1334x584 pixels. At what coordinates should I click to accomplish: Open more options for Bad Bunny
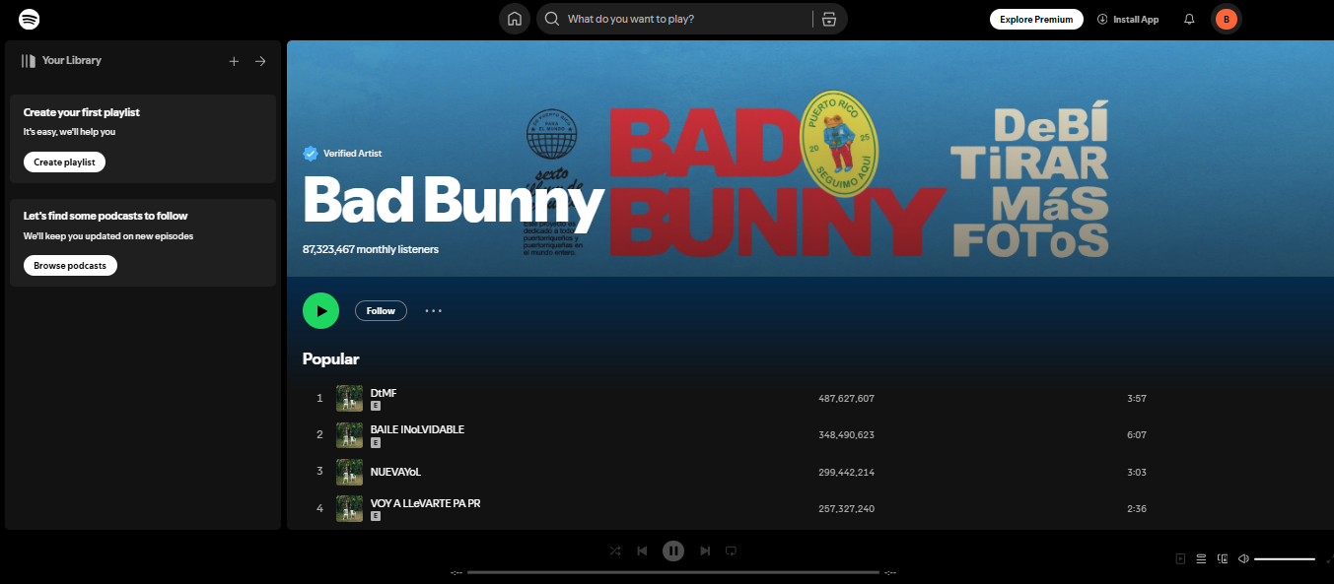[x=434, y=310]
